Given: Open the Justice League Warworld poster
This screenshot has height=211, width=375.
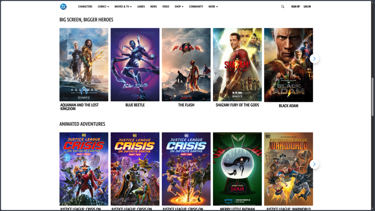Looking at the screenshot, I should click(x=288, y=169).
